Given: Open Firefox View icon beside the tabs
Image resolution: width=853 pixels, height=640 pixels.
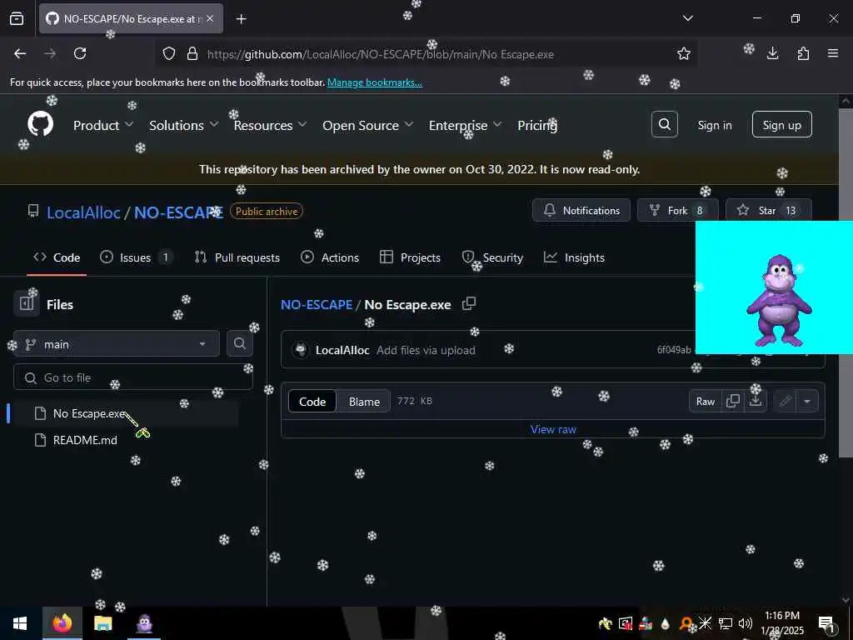Looking at the screenshot, I should [17, 18].
